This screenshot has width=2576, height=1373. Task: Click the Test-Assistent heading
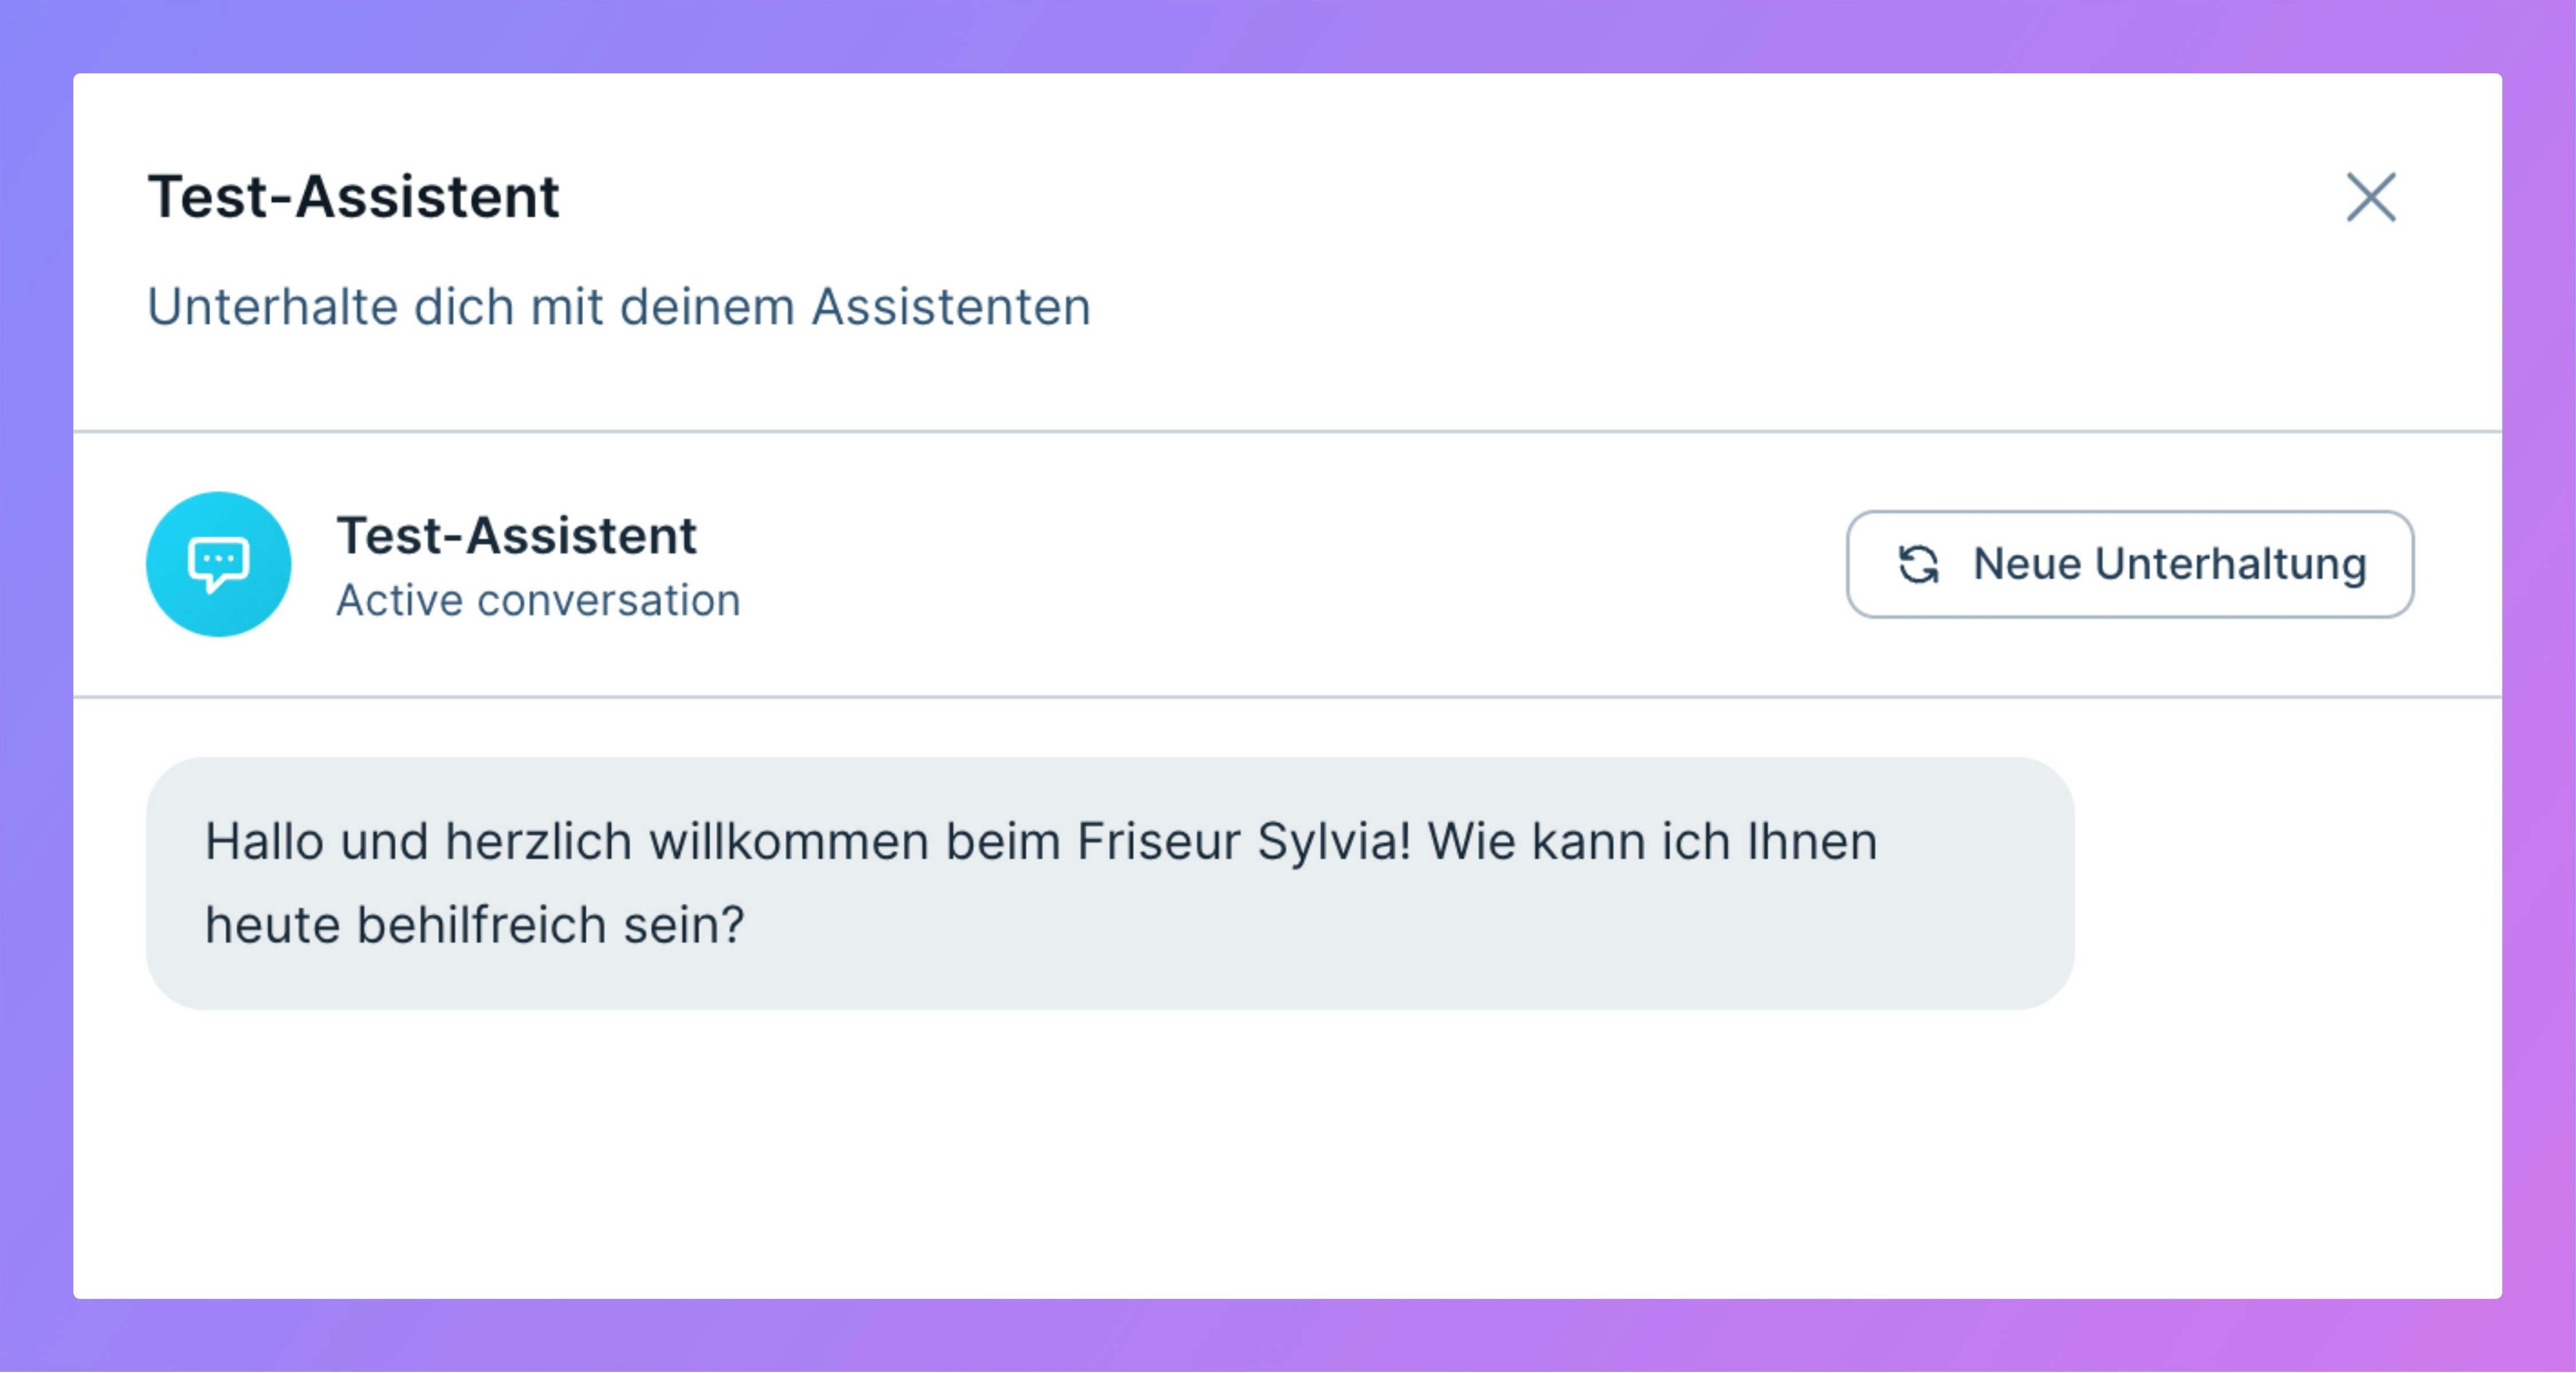click(x=354, y=197)
